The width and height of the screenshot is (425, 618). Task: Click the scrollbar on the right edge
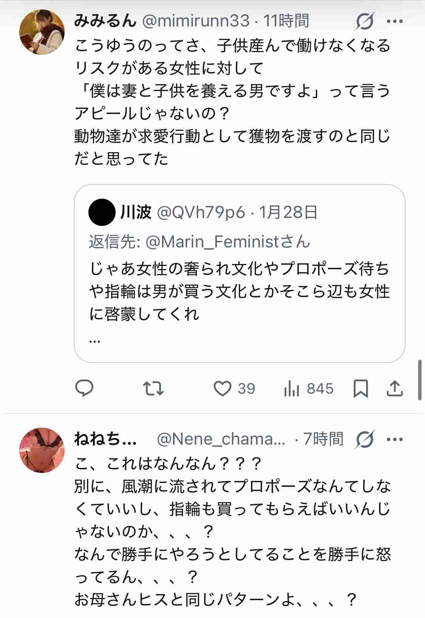tap(420, 380)
